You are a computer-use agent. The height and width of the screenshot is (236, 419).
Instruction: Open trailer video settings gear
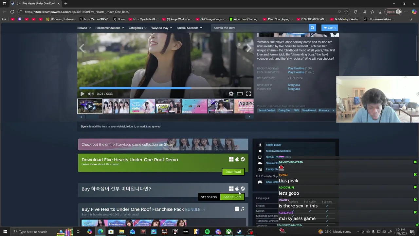(x=231, y=94)
